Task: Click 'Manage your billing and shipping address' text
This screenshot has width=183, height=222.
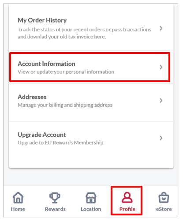Action: 65,105
